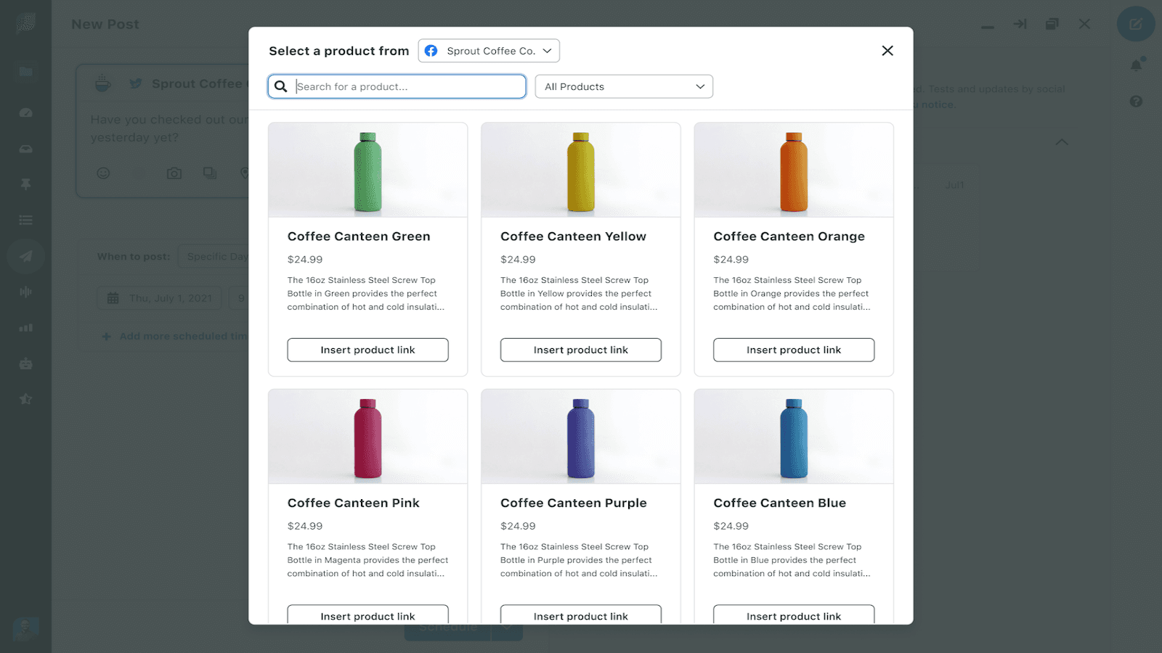Select the Publishing paper plane icon in sidebar

(x=25, y=255)
